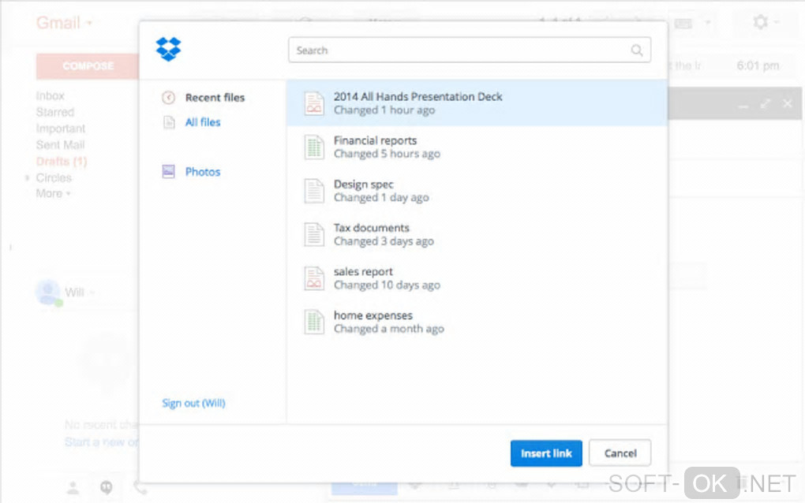Click Sign out (Will) link
Image resolution: width=805 pixels, height=503 pixels.
pyautogui.click(x=193, y=403)
